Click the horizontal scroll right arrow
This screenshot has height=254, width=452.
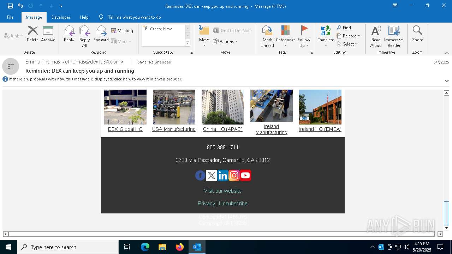coord(440,234)
